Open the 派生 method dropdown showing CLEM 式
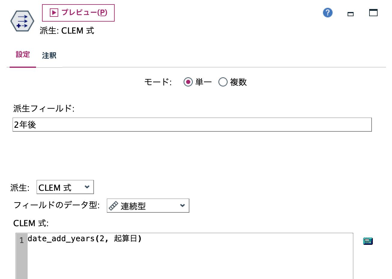This screenshot has height=279, width=392. (65, 187)
